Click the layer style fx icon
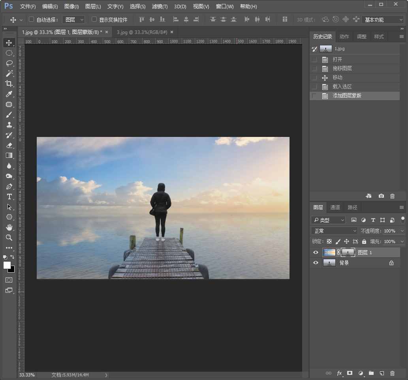Viewport: 408px width, 380px height. (339, 373)
